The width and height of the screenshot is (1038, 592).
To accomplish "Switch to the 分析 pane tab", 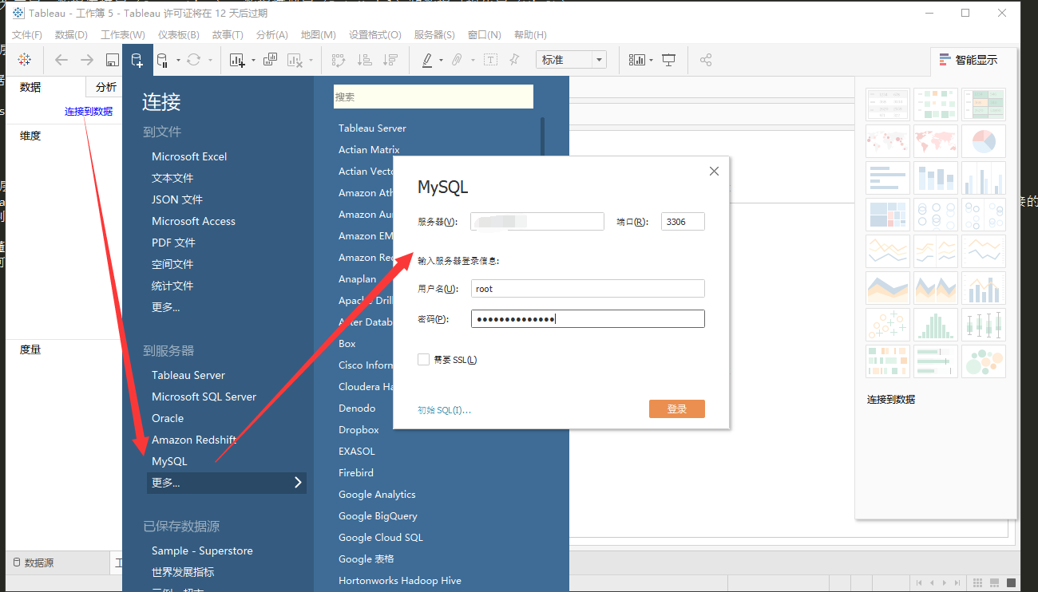I will pos(105,87).
